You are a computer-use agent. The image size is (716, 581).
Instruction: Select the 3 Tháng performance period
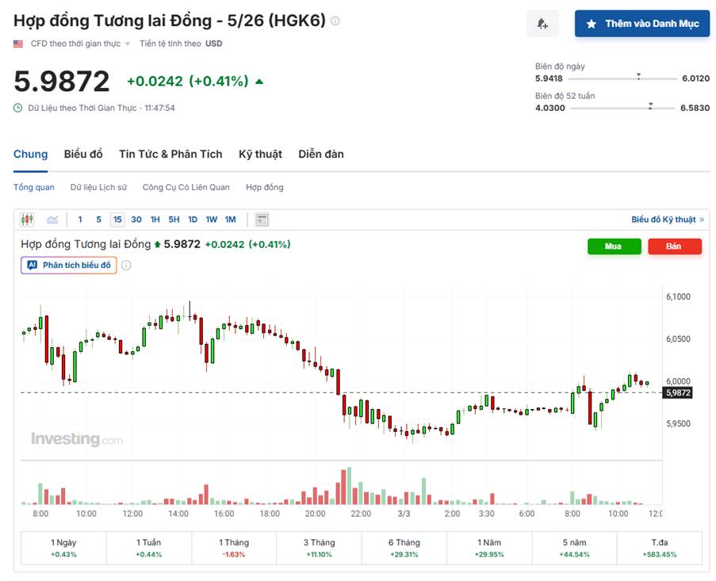click(318, 548)
